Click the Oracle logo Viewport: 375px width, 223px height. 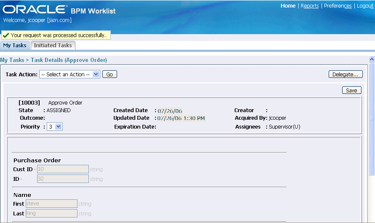coord(35,9)
